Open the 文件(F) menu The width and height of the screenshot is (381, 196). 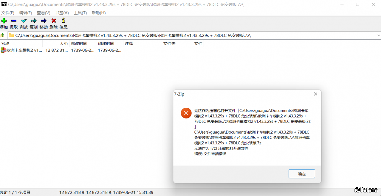(x=8, y=13)
